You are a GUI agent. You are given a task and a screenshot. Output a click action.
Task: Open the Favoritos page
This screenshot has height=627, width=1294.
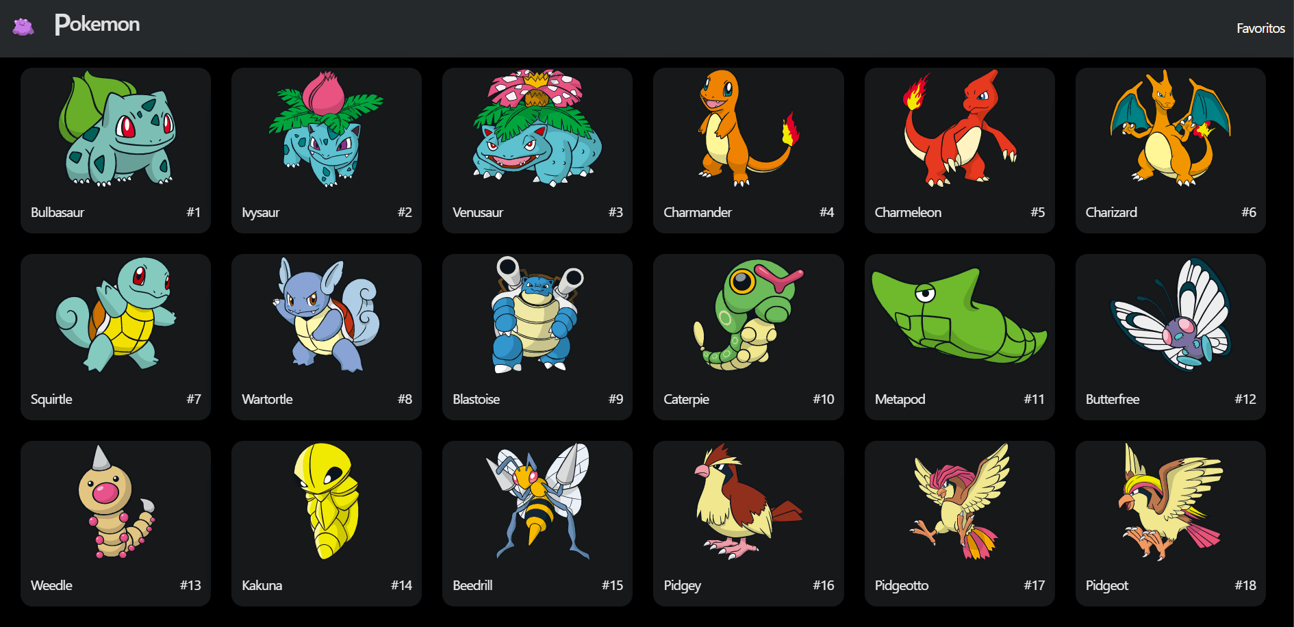coord(1260,28)
